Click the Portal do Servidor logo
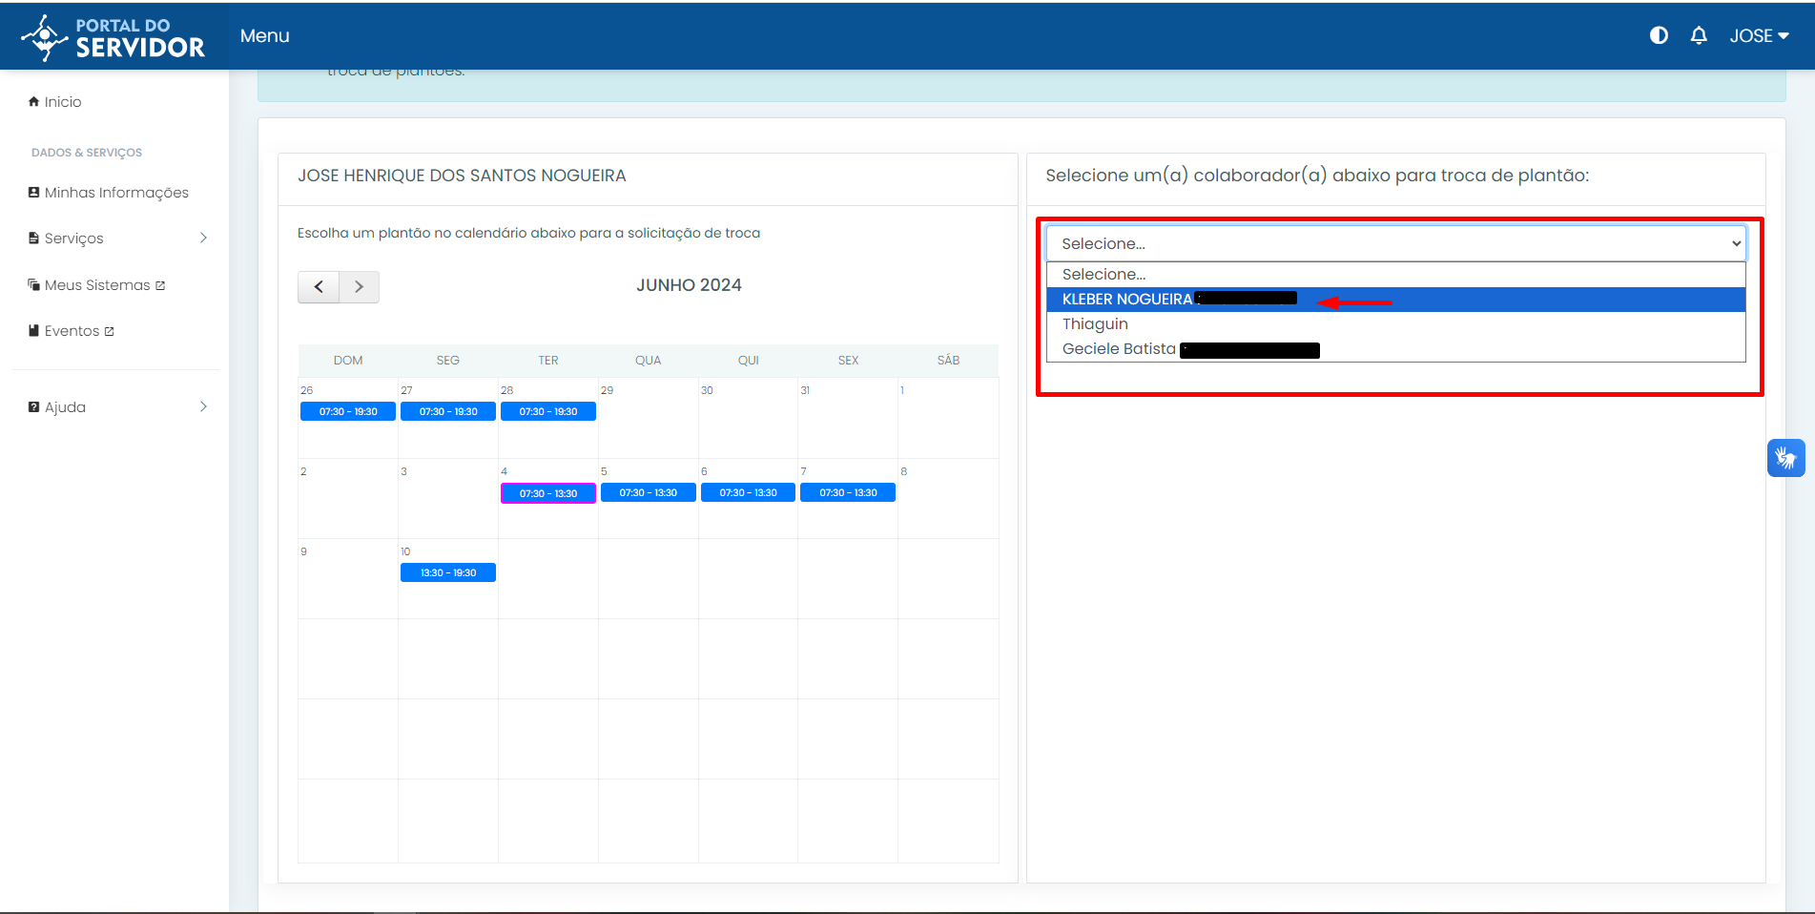The height and width of the screenshot is (914, 1815). 113,36
